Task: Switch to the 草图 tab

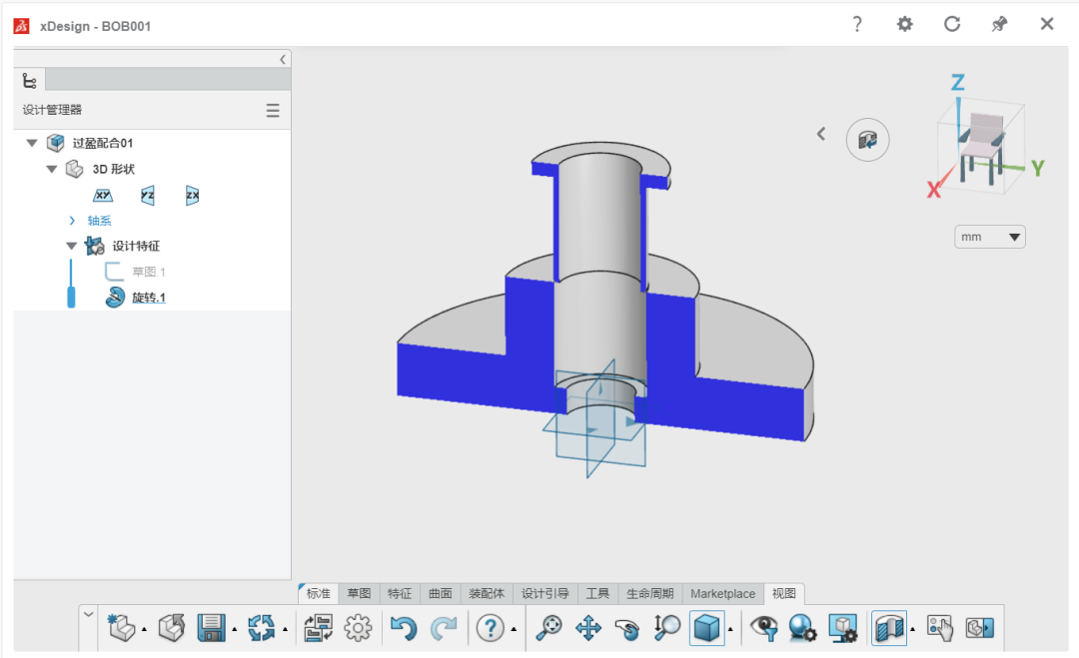Action: (359, 593)
